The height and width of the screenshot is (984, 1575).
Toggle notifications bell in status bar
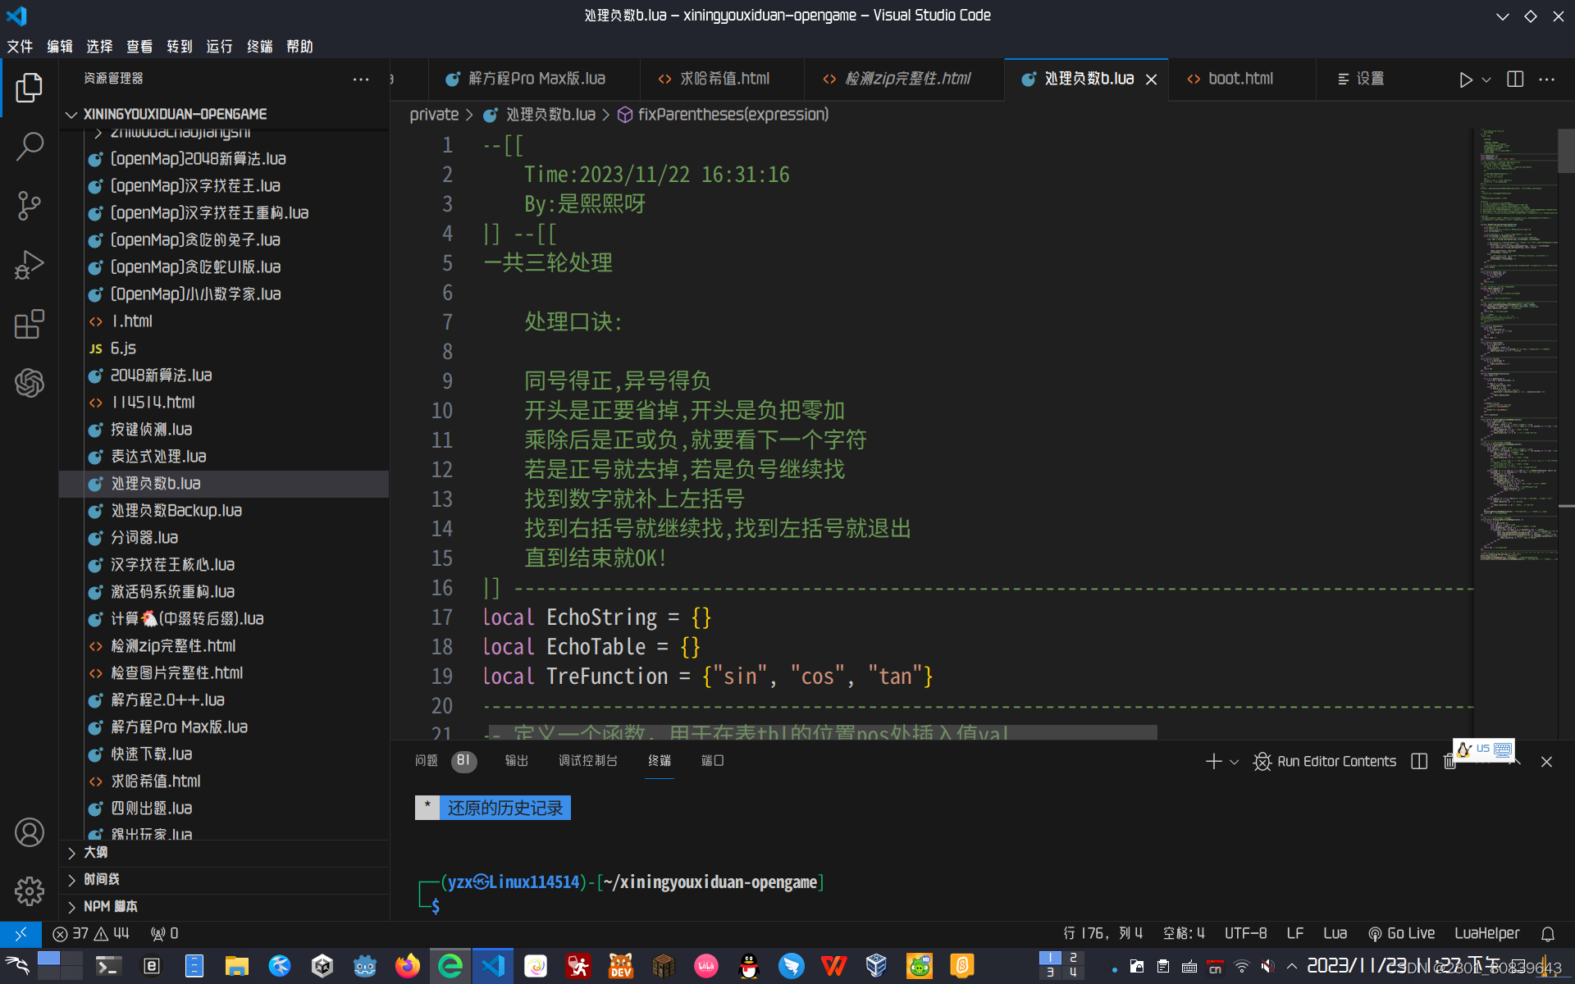tap(1548, 933)
